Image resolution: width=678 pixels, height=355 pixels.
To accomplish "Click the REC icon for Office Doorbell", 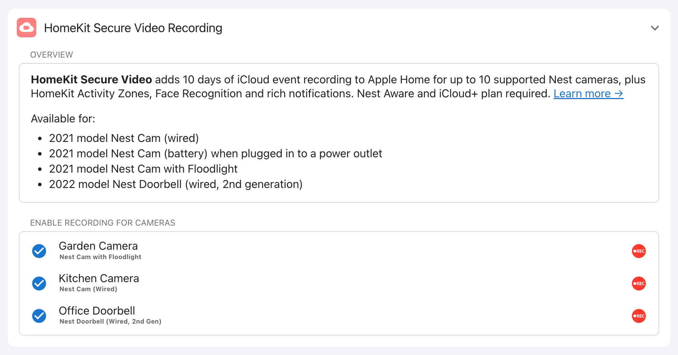I will click(639, 316).
